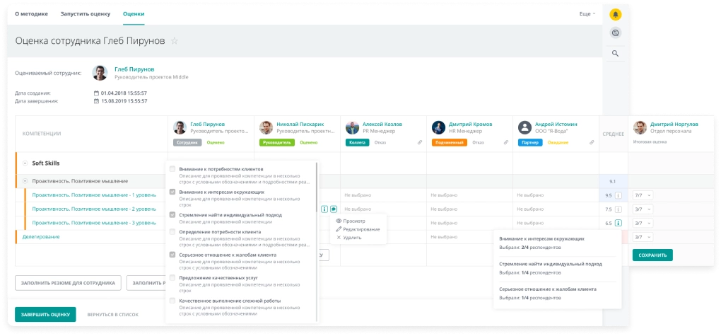Open info icon beside average 7.5
Image resolution: width=721 pixels, height=336 pixels.
[619, 209]
